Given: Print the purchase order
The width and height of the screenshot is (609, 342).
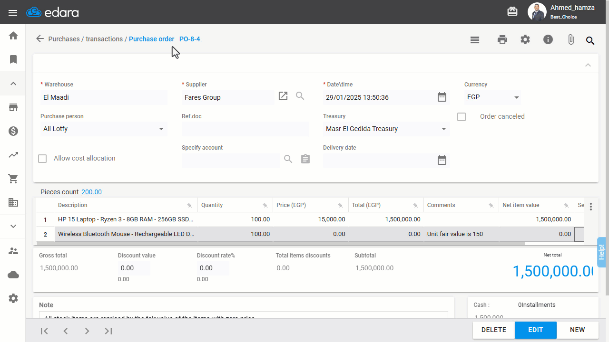Looking at the screenshot, I should [502, 40].
